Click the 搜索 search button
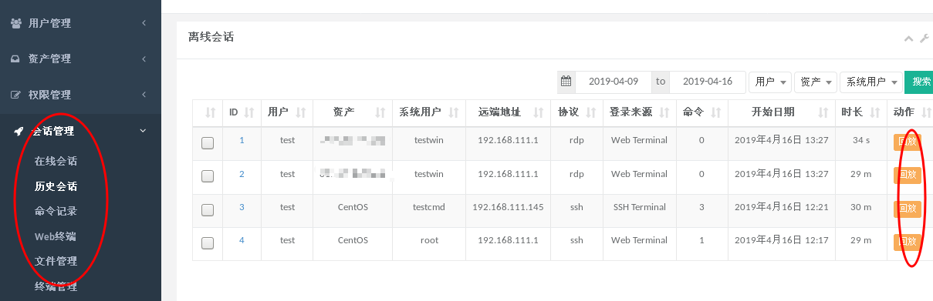The width and height of the screenshot is (933, 301). coord(919,82)
